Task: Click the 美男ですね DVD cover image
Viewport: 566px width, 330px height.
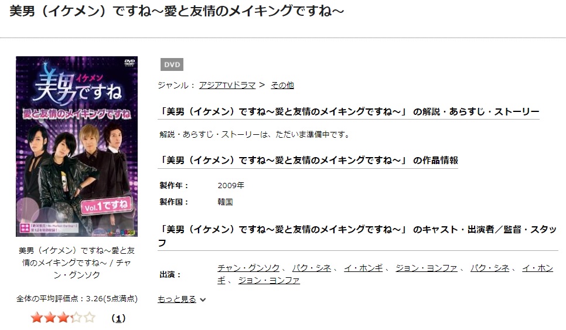Action: pos(77,147)
